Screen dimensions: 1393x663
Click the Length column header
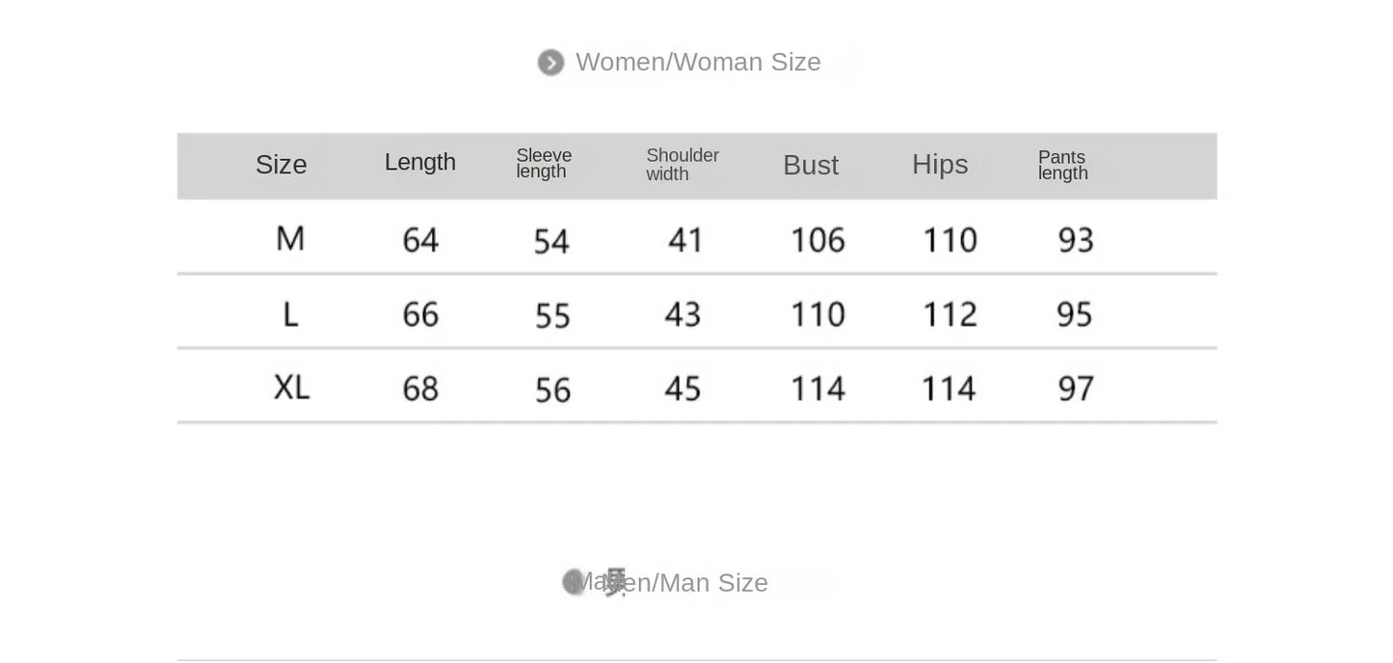[420, 162]
